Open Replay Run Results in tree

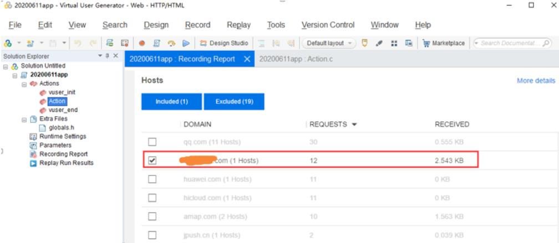coord(67,163)
